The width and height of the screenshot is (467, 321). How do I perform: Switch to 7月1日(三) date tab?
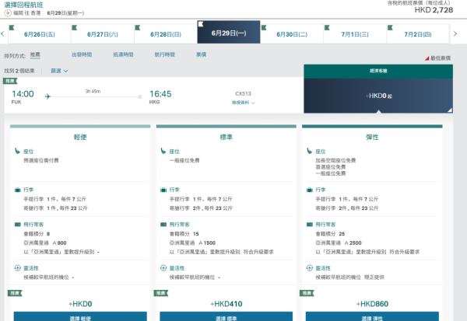pyautogui.click(x=354, y=35)
